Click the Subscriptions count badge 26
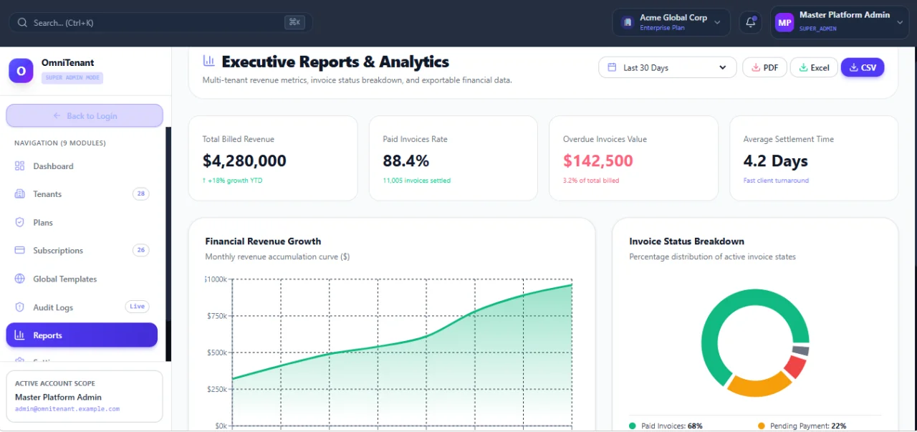 141,251
